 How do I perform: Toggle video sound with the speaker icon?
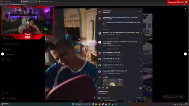[94, 98]
